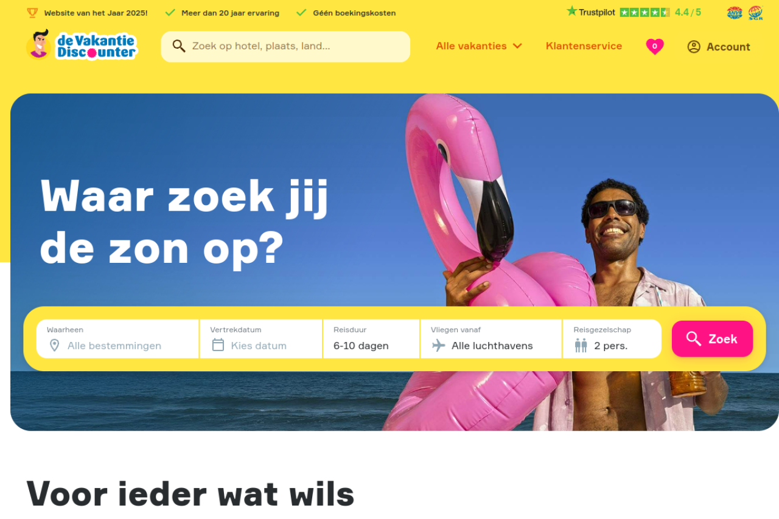Viewport: 779px width, 519px height.
Task: Click the airplane icon in Vliegen vanaf
Action: click(x=438, y=346)
